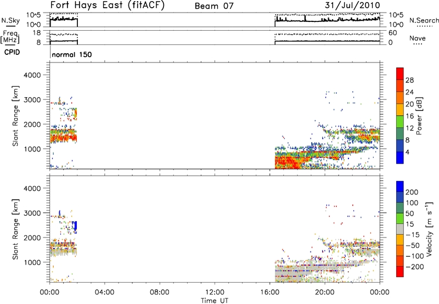Click the "3000" tick of the Velocity panel
The width and height of the screenshot is (439, 304).
pyautogui.click(x=32, y=213)
